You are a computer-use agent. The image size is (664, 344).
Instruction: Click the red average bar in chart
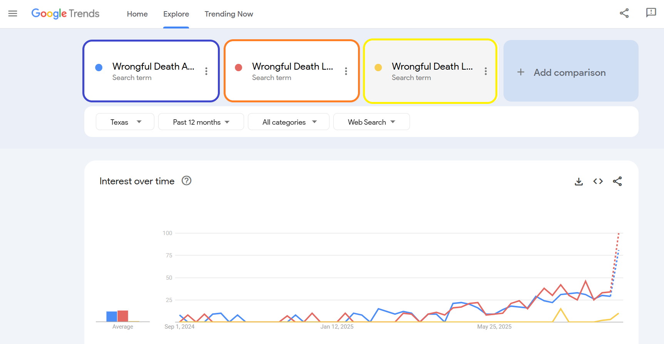123,316
